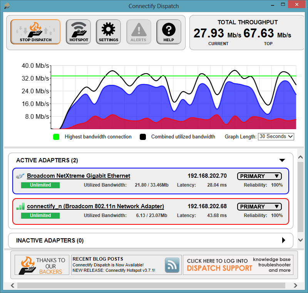308x293 pixels.
Task: Maximize the Connectify Dispatch window
Action: pos(283,4)
